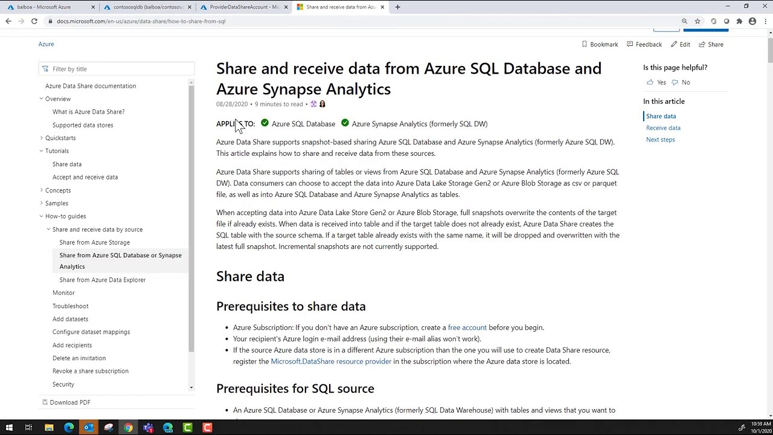Viewport: 773px width, 435px height.
Task: Vote Yes, this page is helpful
Action: 656,82
